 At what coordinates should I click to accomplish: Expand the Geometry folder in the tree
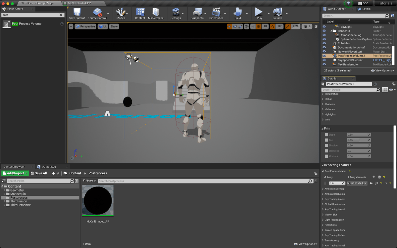click(x=4, y=190)
